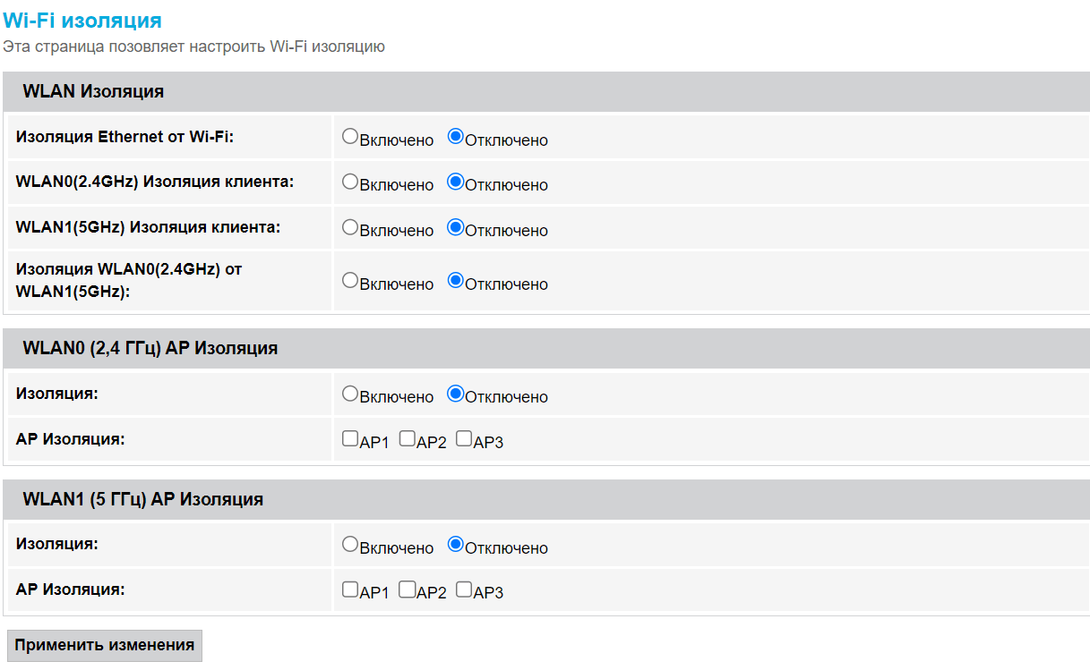Enable Ethernet isolation from Wi-Fi
Screen dimensions: 1090x670
[350, 137]
